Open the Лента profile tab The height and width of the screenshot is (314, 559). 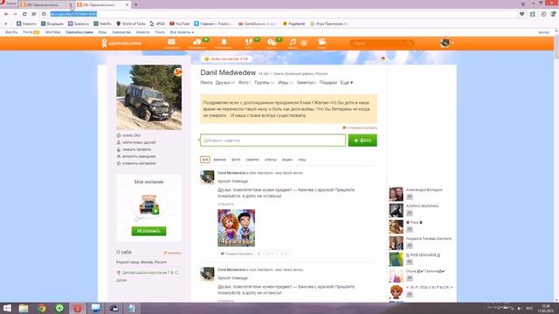(x=206, y=83)
